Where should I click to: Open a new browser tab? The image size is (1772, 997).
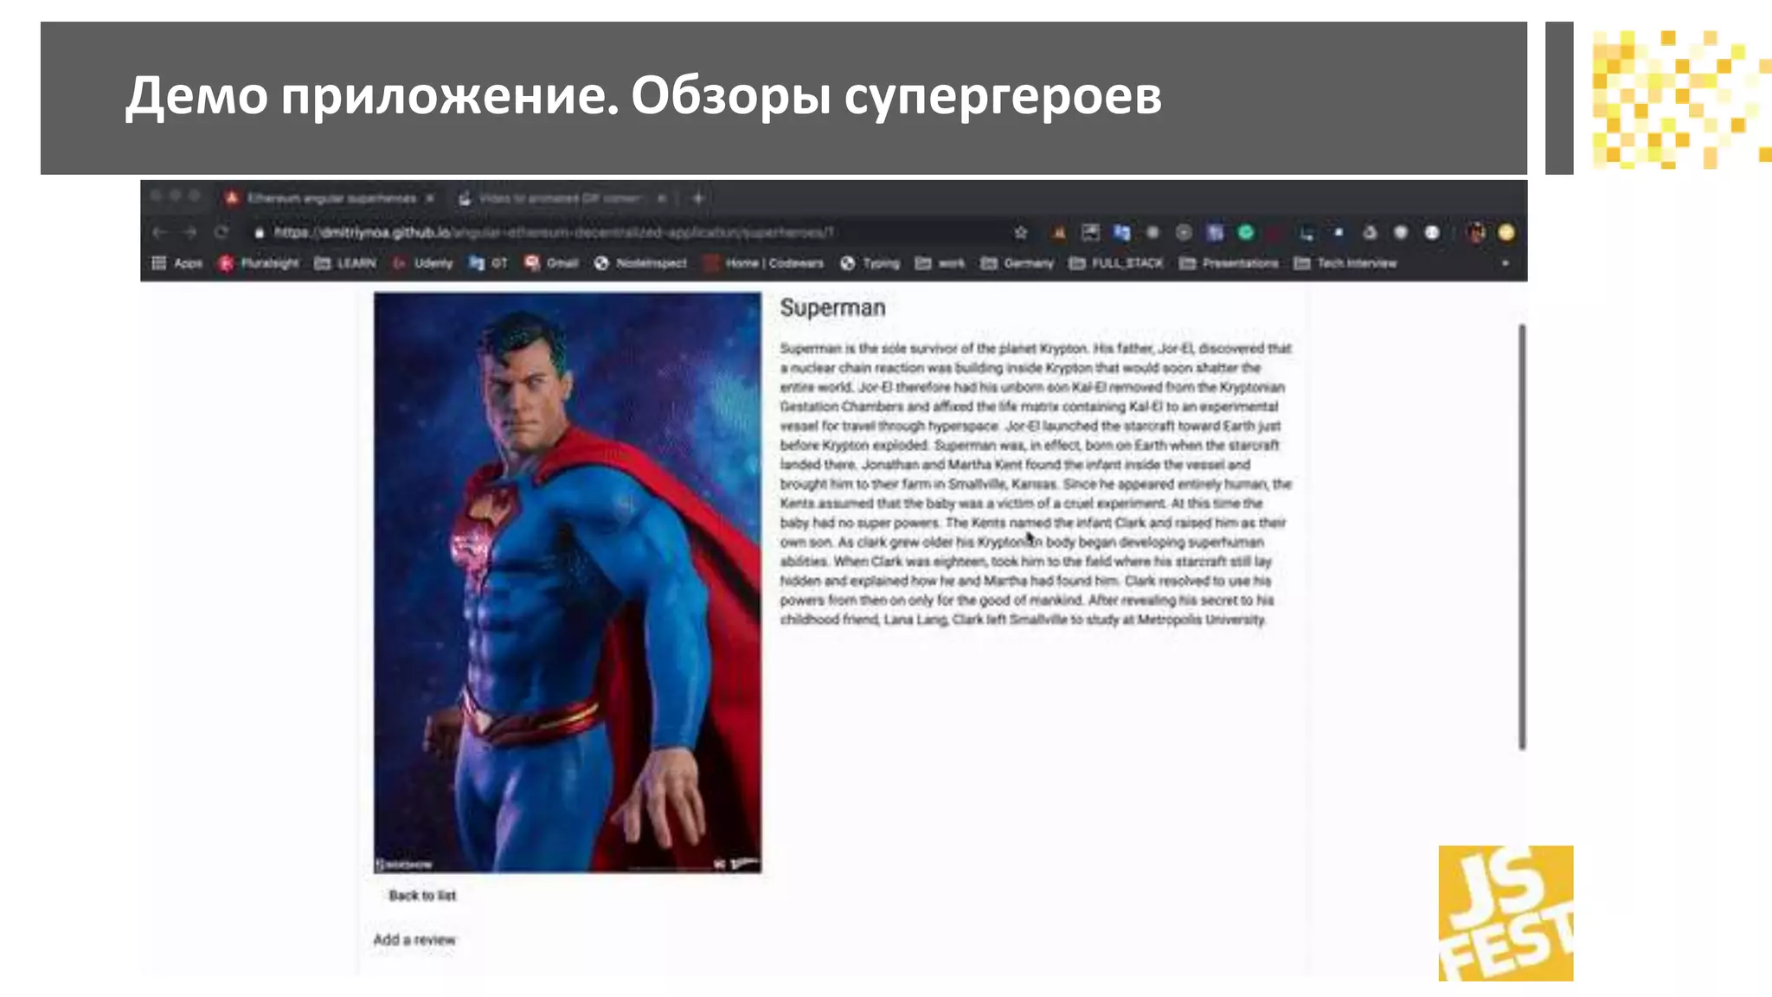pos(698,198)
